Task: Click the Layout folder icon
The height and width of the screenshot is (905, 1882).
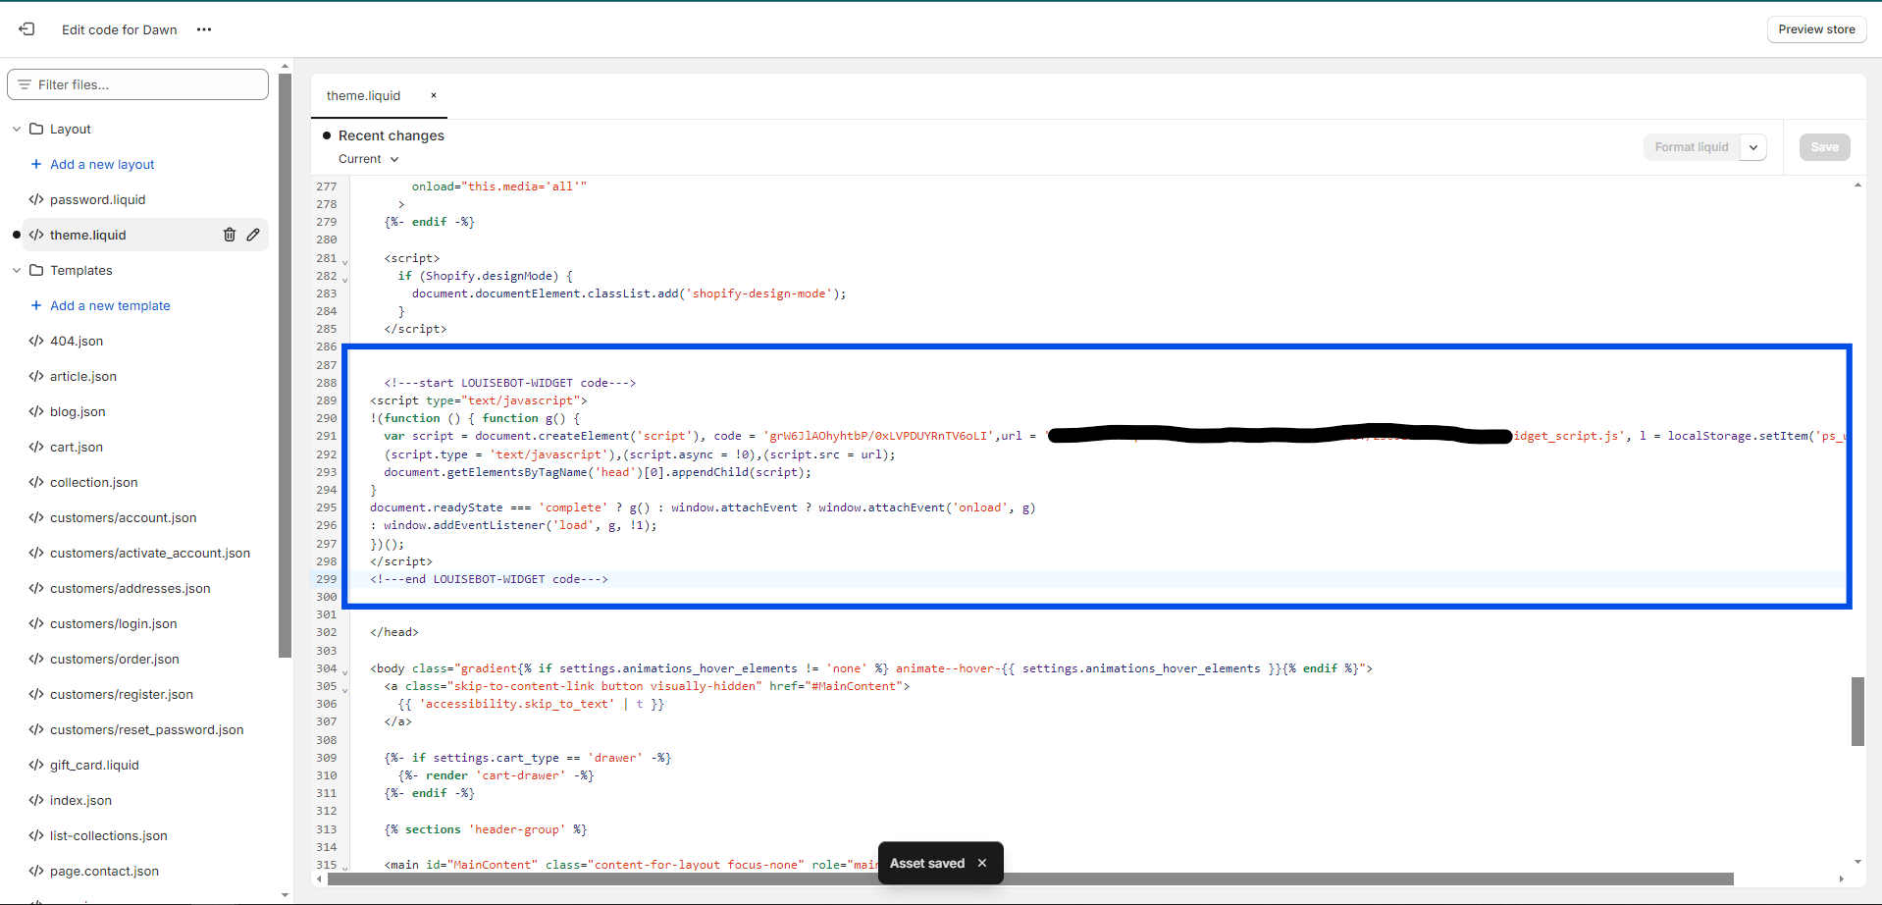Action: tap(36, 129)
